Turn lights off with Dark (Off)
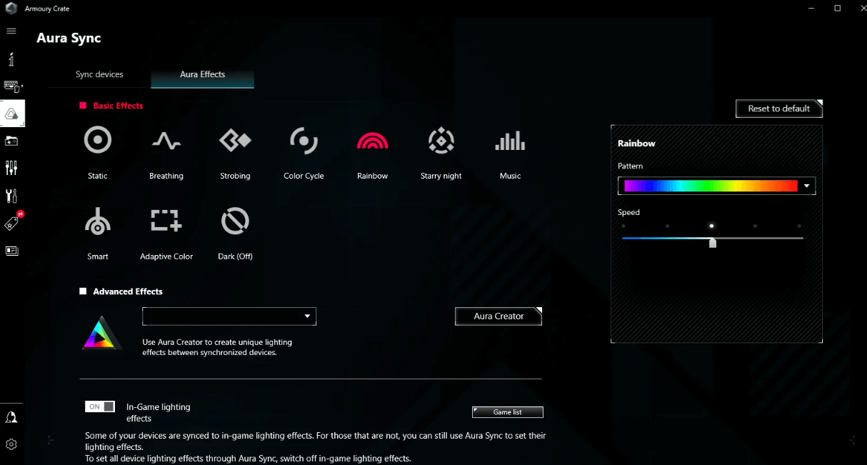Screen dimensions: 867x465 235,221
